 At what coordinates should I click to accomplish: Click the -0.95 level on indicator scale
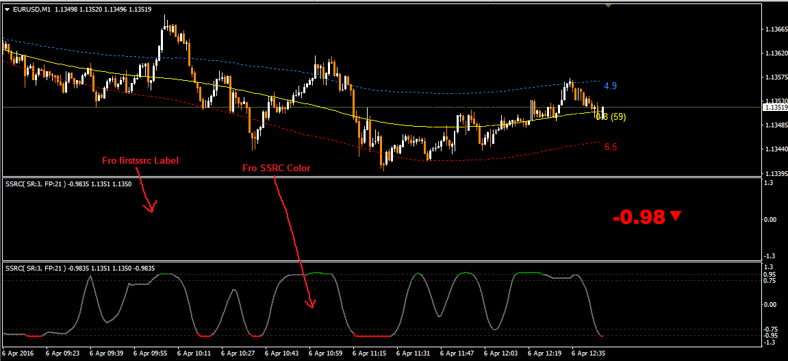770,336
